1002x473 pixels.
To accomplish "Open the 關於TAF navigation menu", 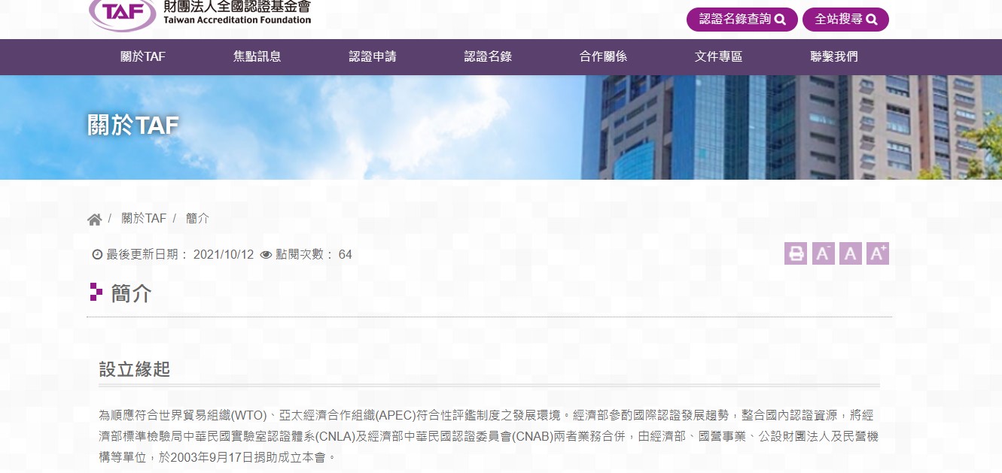I will pyautogui.click(x=142, y=56).
